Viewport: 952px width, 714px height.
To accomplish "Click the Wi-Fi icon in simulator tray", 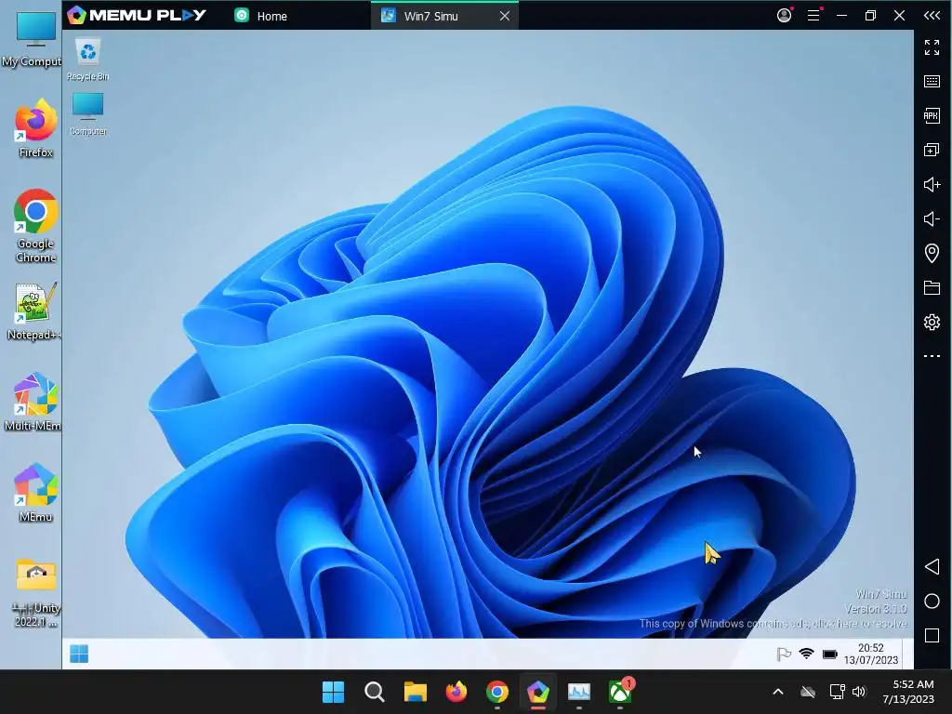I will tap(806, 654).
